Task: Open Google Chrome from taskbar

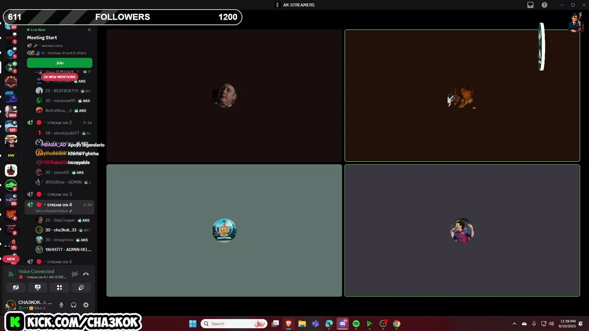Action: coord(397,324)
